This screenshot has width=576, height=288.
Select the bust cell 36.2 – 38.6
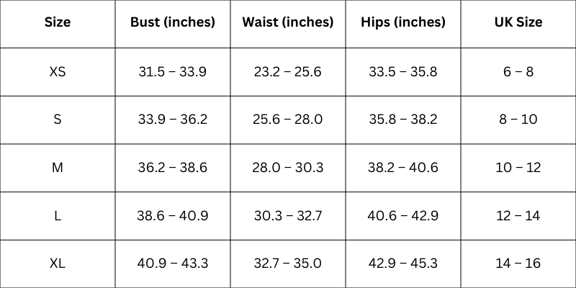173,168
